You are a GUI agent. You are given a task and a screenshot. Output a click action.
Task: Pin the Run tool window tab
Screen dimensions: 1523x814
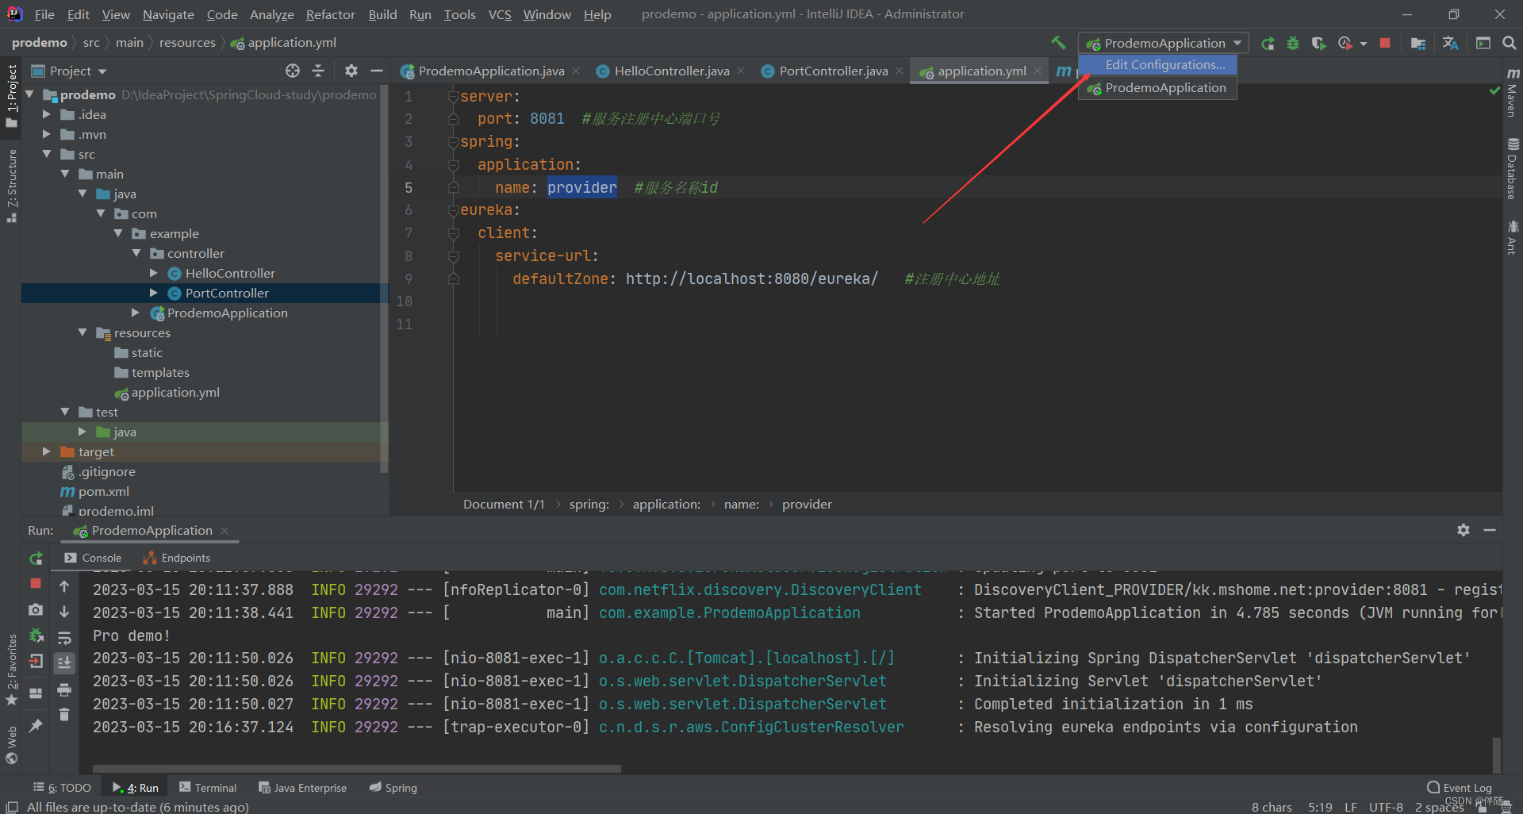tap(36, 726)
